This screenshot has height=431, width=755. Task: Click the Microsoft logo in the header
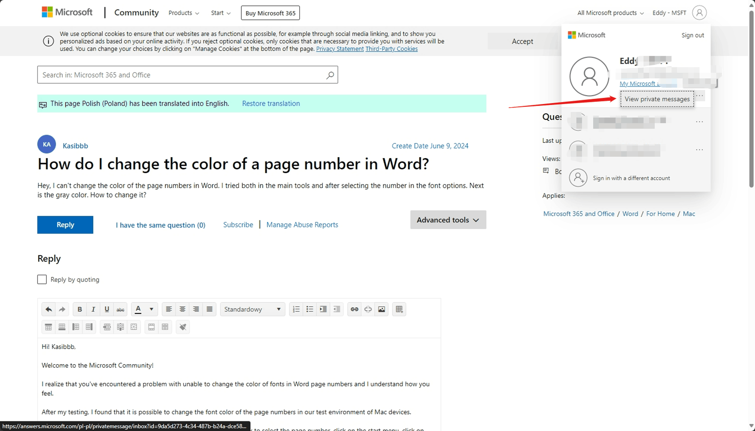[x=67, y=12]
